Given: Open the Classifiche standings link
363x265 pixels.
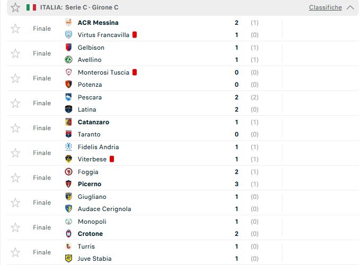Looking at the screenshot, I should (x=325, y=7).
